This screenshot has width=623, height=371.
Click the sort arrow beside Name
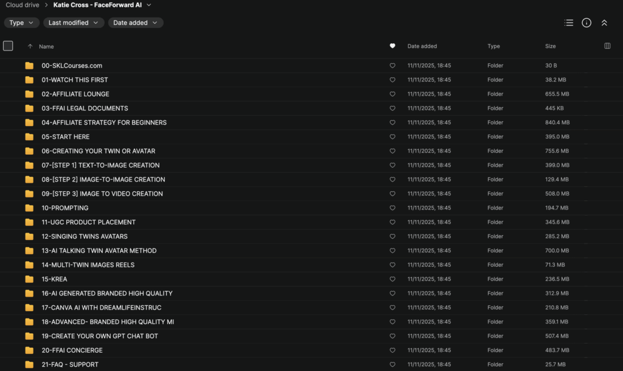[x=30, y=46]
